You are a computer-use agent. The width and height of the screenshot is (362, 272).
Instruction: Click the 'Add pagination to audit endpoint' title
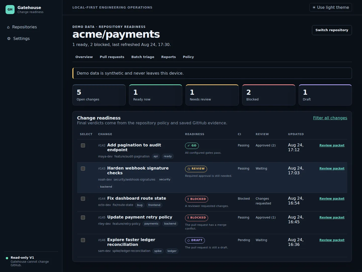pyautogui.click(x=134, y=147)
